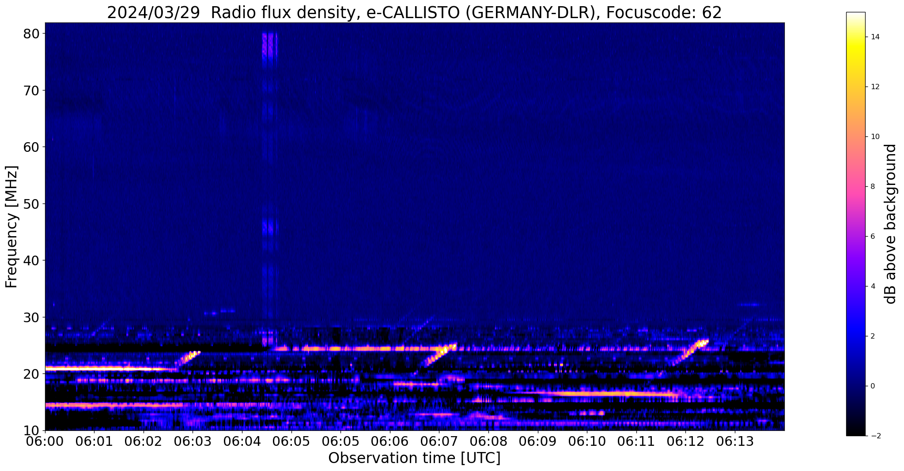This screenshot has width=904, height=471.
Task: Click the 60 MHz frequency tick label
Action: tap(31, 147)
